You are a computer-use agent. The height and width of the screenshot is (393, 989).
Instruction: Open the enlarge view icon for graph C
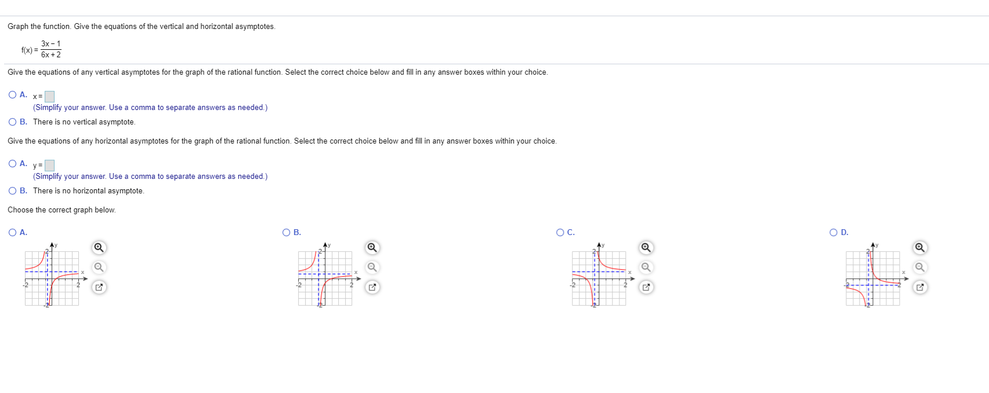[x=646, y=287]
